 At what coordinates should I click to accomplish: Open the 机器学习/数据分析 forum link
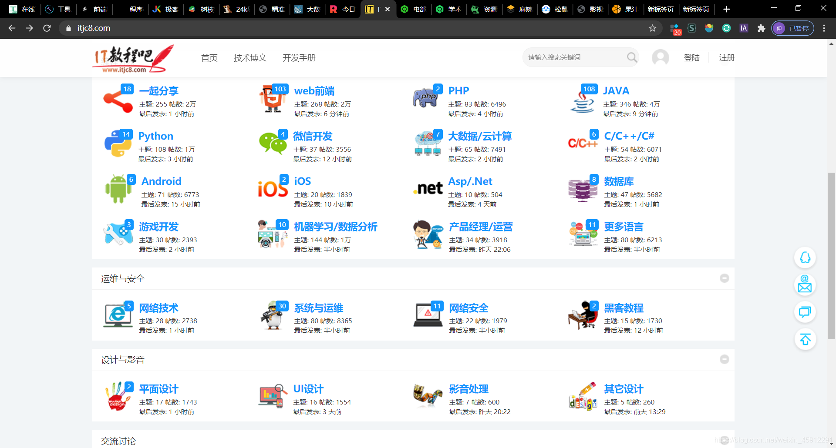coord(335,227)
